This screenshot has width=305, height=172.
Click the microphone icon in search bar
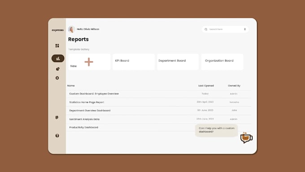point(245,29)
